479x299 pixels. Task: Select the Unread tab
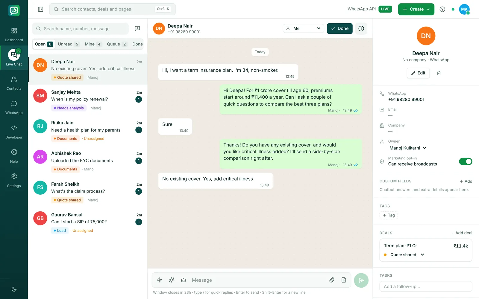(x=69, y=44)
